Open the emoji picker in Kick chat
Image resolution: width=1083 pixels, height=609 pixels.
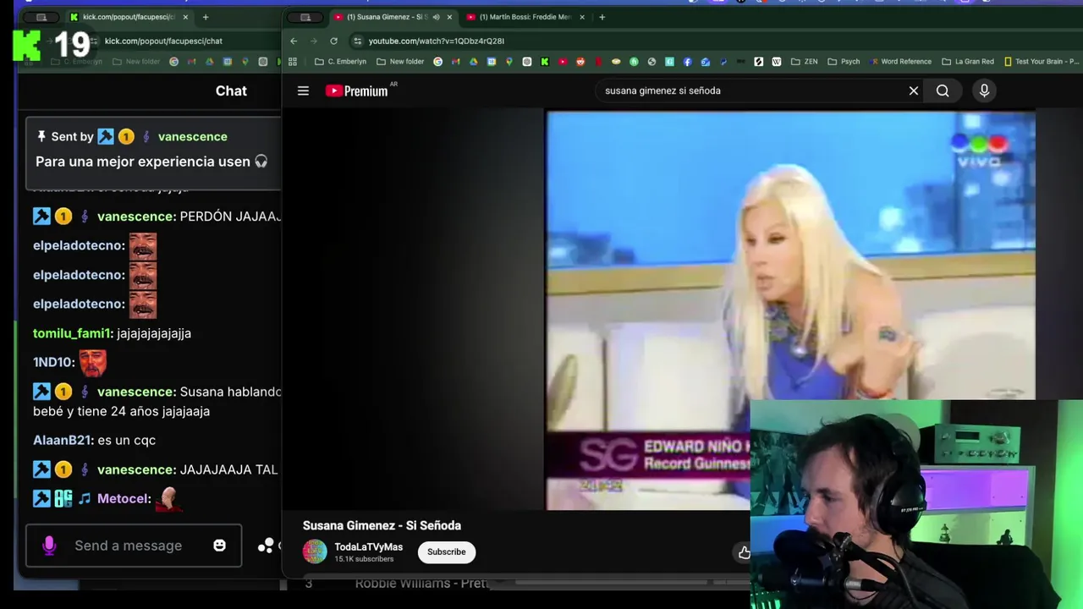tap(220, 546)
